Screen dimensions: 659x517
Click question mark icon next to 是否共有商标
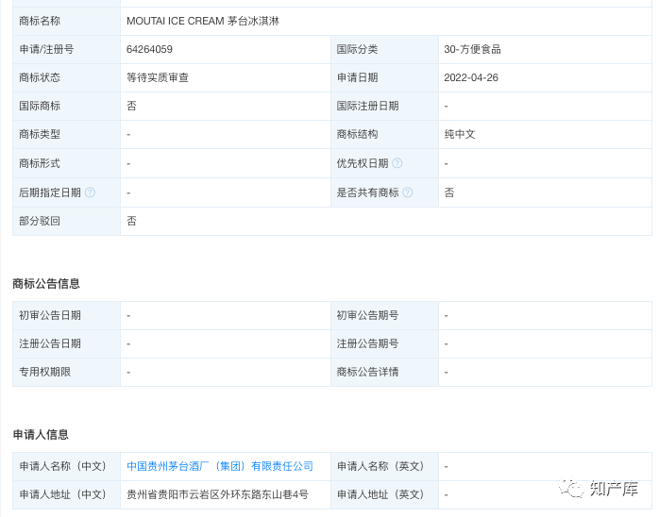pos(408,192)
